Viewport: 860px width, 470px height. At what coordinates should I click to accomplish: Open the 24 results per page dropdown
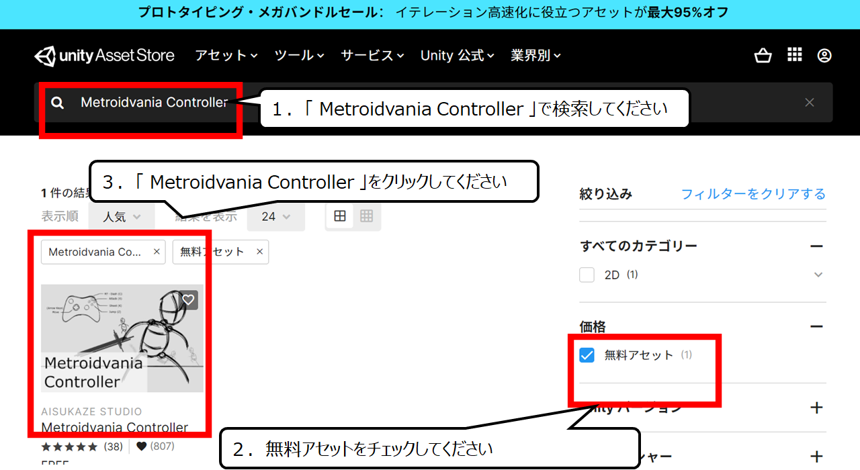pyautogui.click(x=276, y=217)
